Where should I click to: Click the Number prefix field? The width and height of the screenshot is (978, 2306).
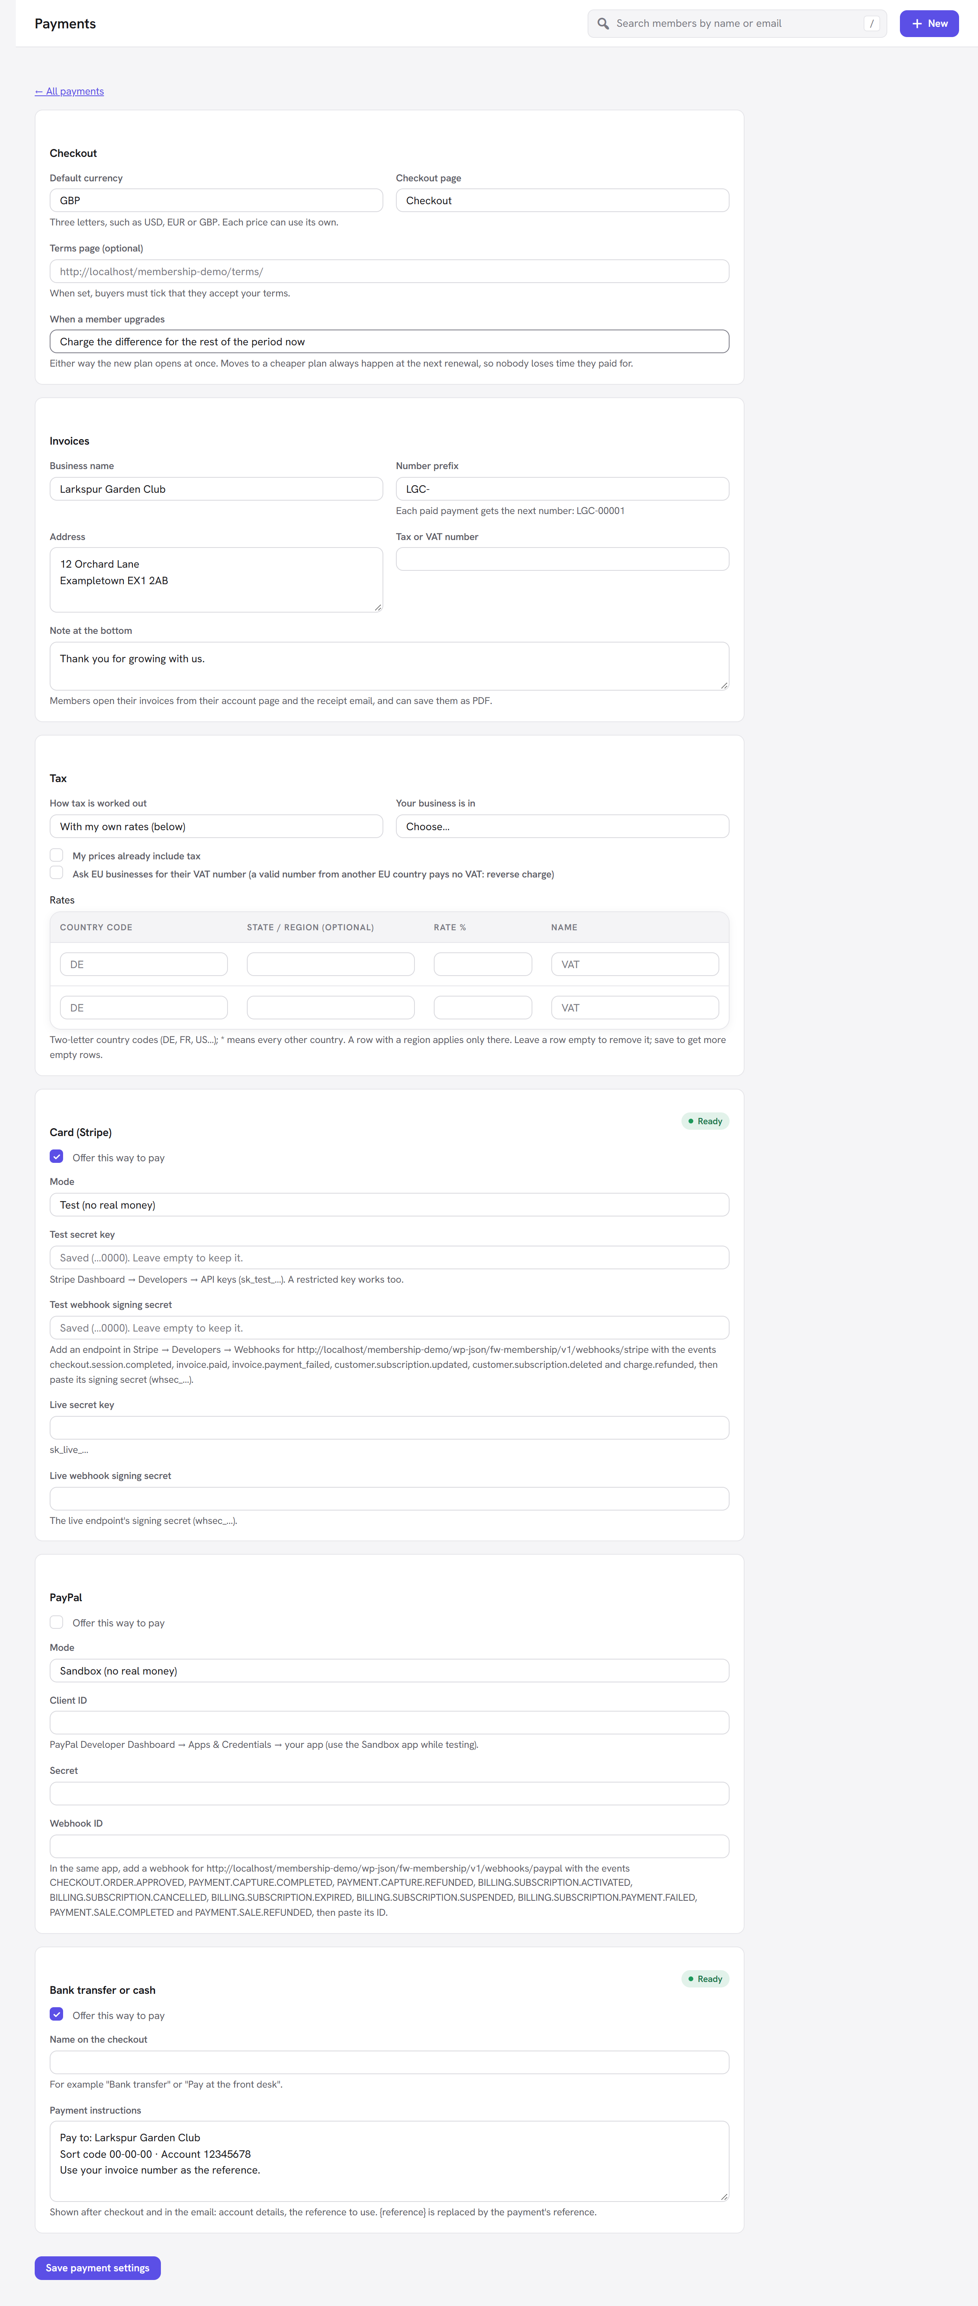(562, 489)
